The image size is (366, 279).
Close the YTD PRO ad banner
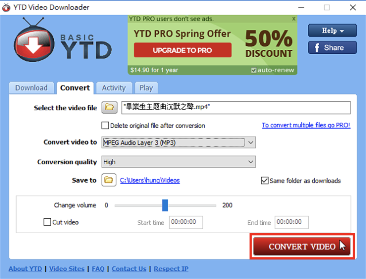294,19
